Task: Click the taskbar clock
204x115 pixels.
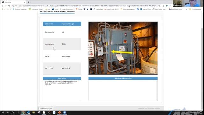Action: point(200,112)
